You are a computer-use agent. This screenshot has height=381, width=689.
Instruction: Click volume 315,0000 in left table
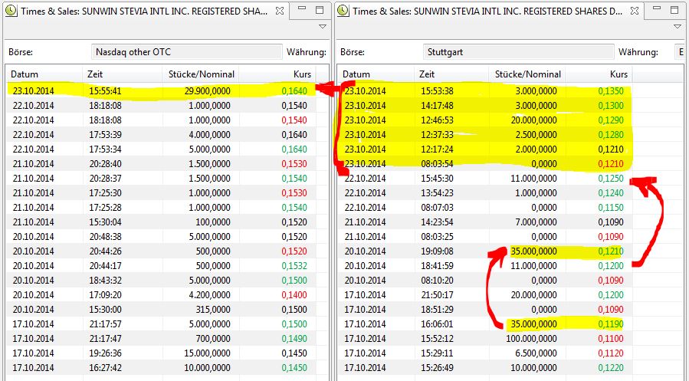tap(212, 309)
